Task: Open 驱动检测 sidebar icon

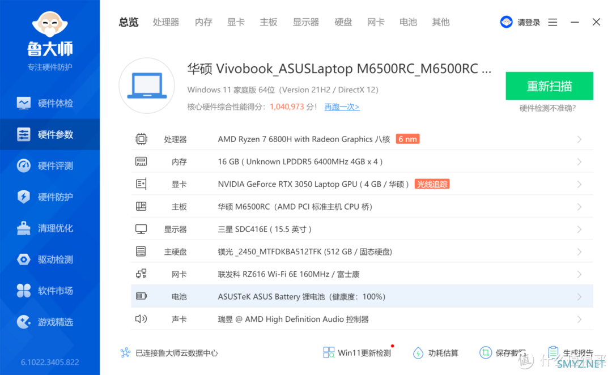Action: pyautogui.click(x=23, y=259)
